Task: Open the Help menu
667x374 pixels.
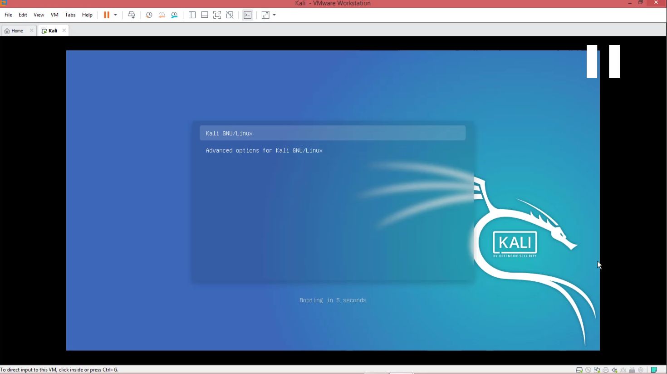Action: click(87, 15)
